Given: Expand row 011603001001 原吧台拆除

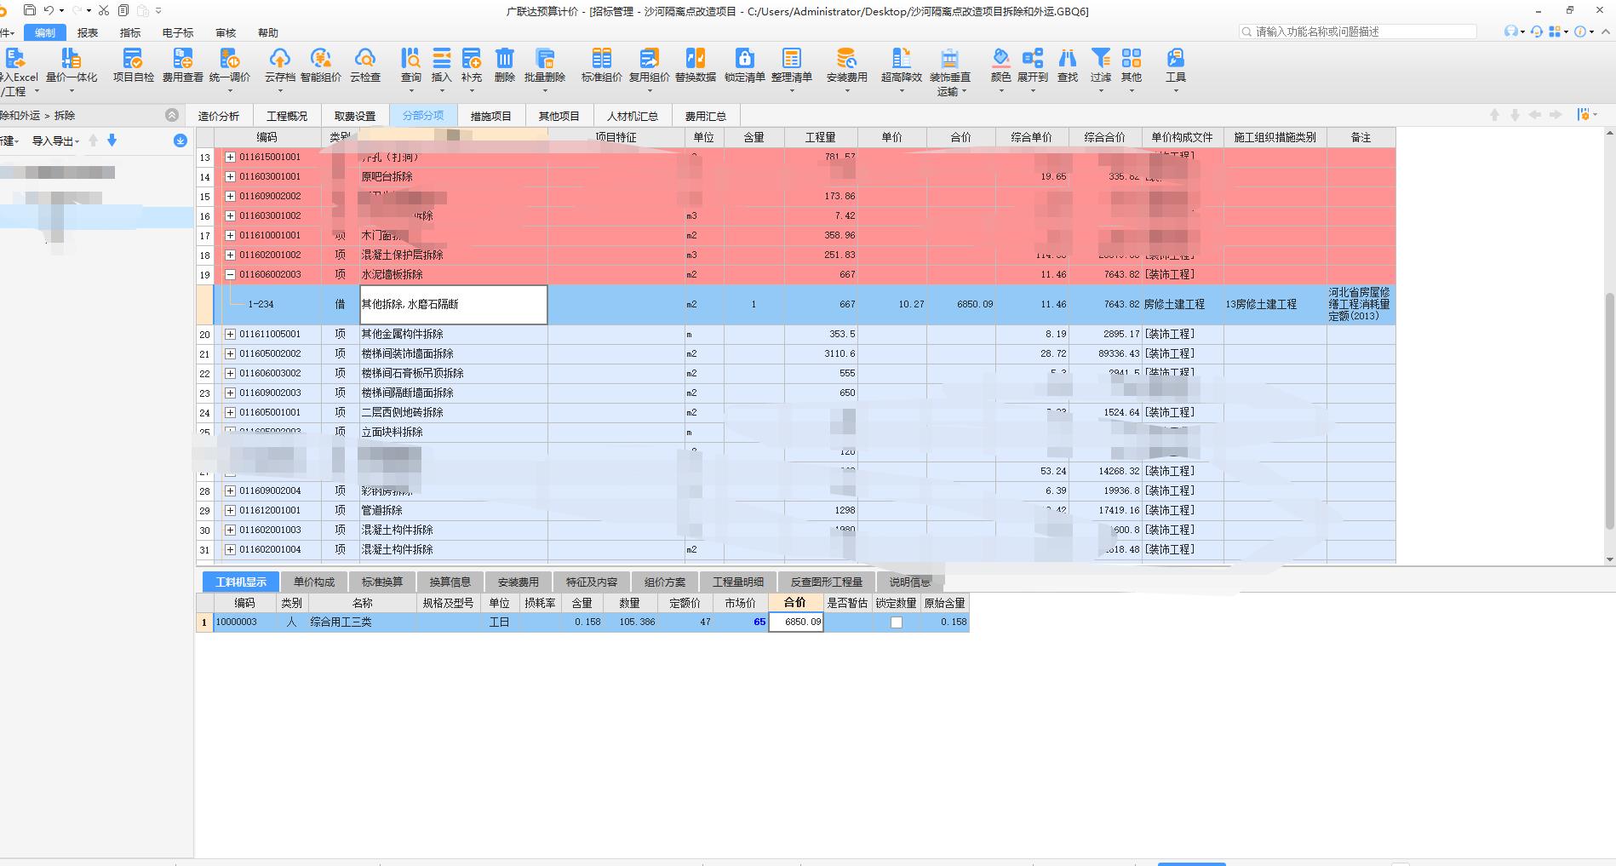Looking at the screenshot, I should (230, 176).
